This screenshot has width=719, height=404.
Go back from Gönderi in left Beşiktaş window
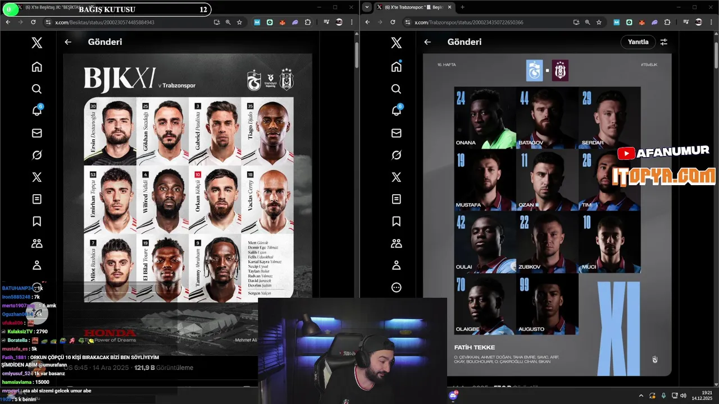[x=68, y=42]
